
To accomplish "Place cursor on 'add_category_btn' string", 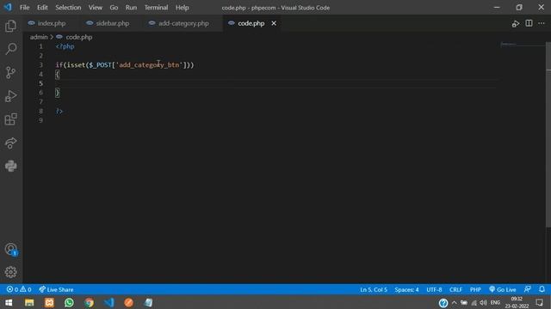I will click(x=149, y=65).
